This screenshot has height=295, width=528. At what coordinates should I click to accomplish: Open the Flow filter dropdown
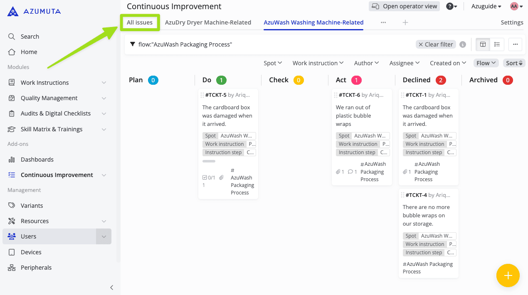click(x=486, y=63)
